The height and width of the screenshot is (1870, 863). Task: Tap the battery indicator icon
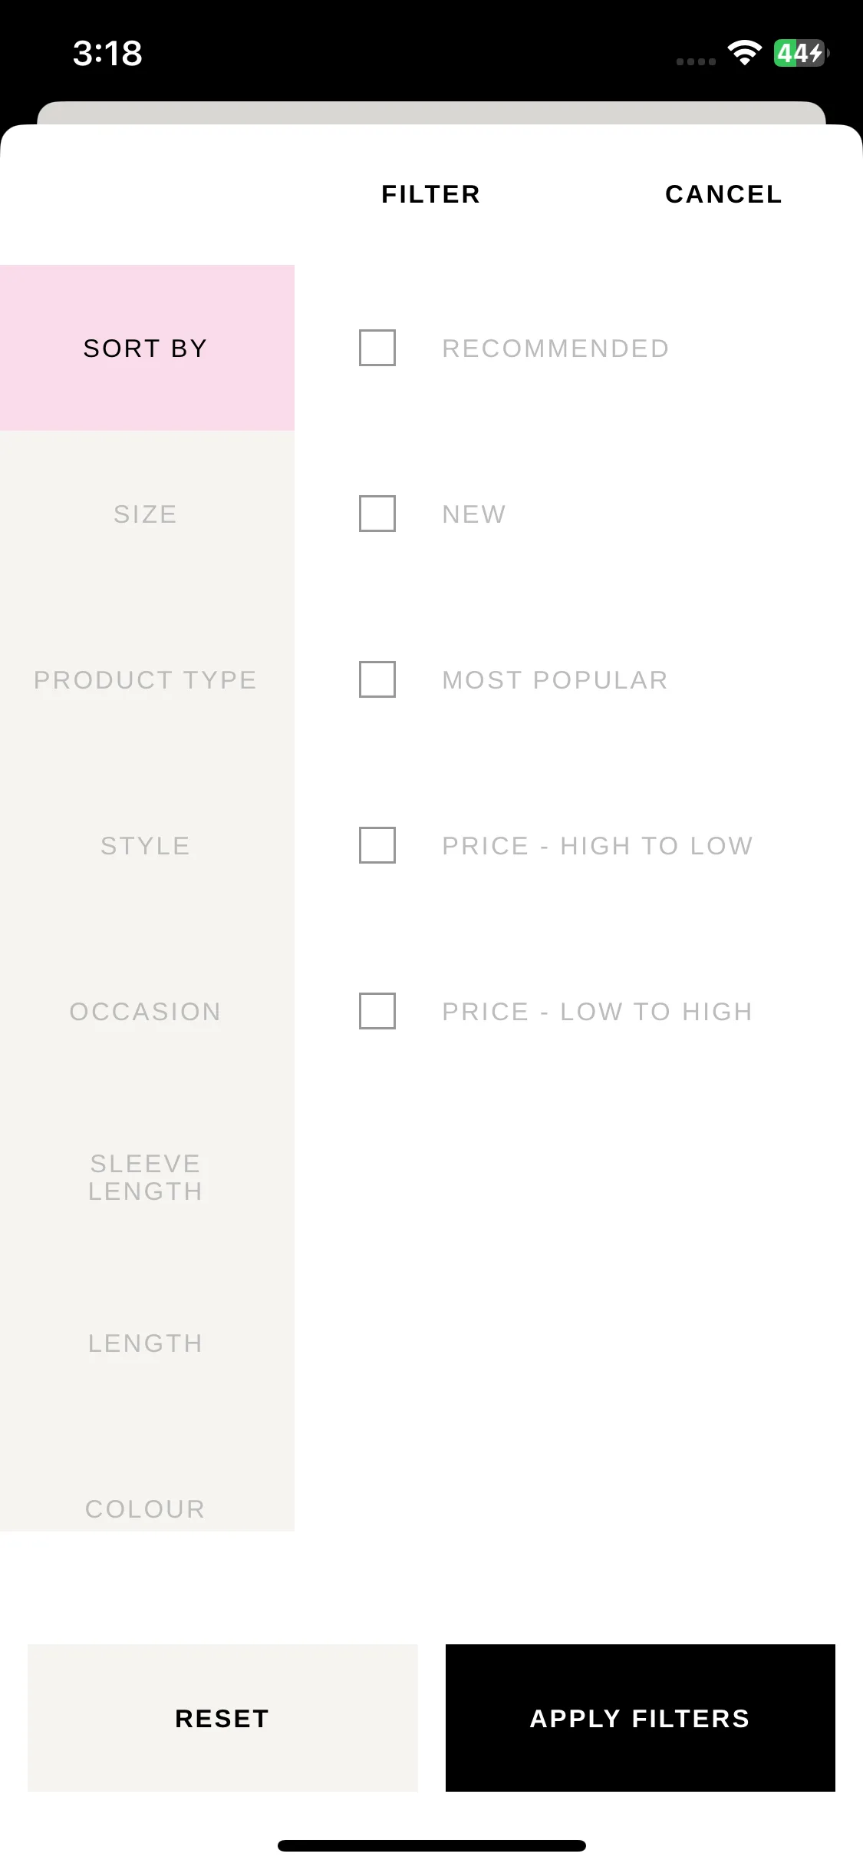point(801,53)
